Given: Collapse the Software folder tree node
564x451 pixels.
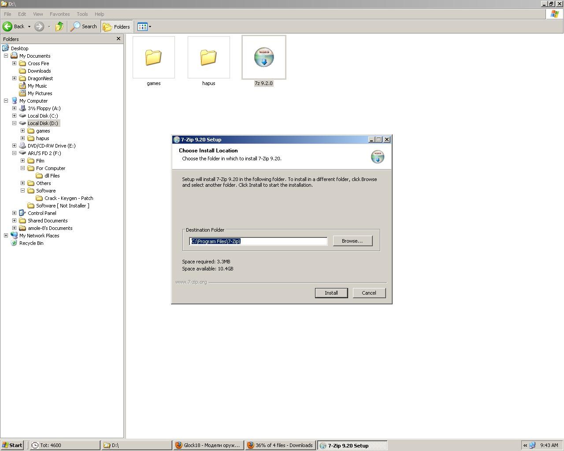Looking at the screenshot, I should tap(22, 191).
